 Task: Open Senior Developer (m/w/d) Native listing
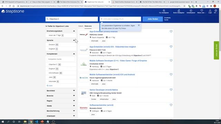104,90
